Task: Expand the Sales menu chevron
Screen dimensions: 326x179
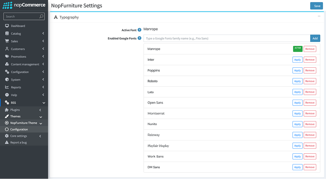Action: (x=43, y=41)
